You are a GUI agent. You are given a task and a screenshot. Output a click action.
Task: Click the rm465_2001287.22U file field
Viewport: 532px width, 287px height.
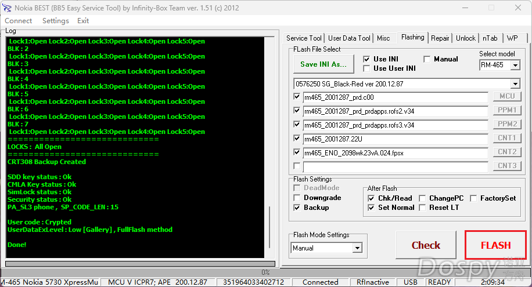[x=396, y=139]
